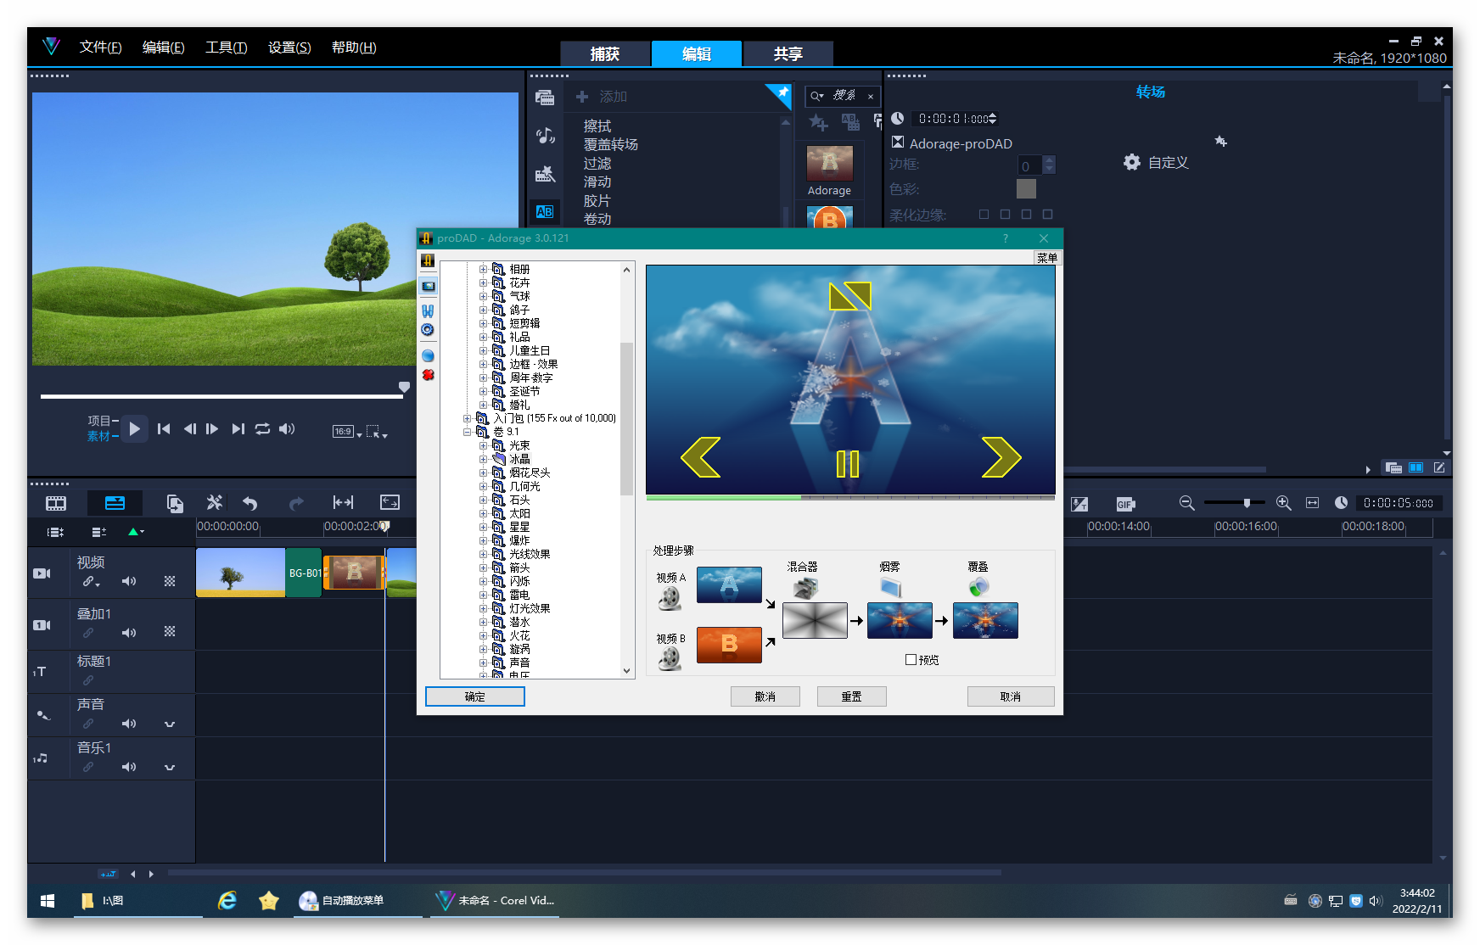Collapse the 卷 9.1 tree node
This screenshot has height=945, width=1480.
click(467, 432)
